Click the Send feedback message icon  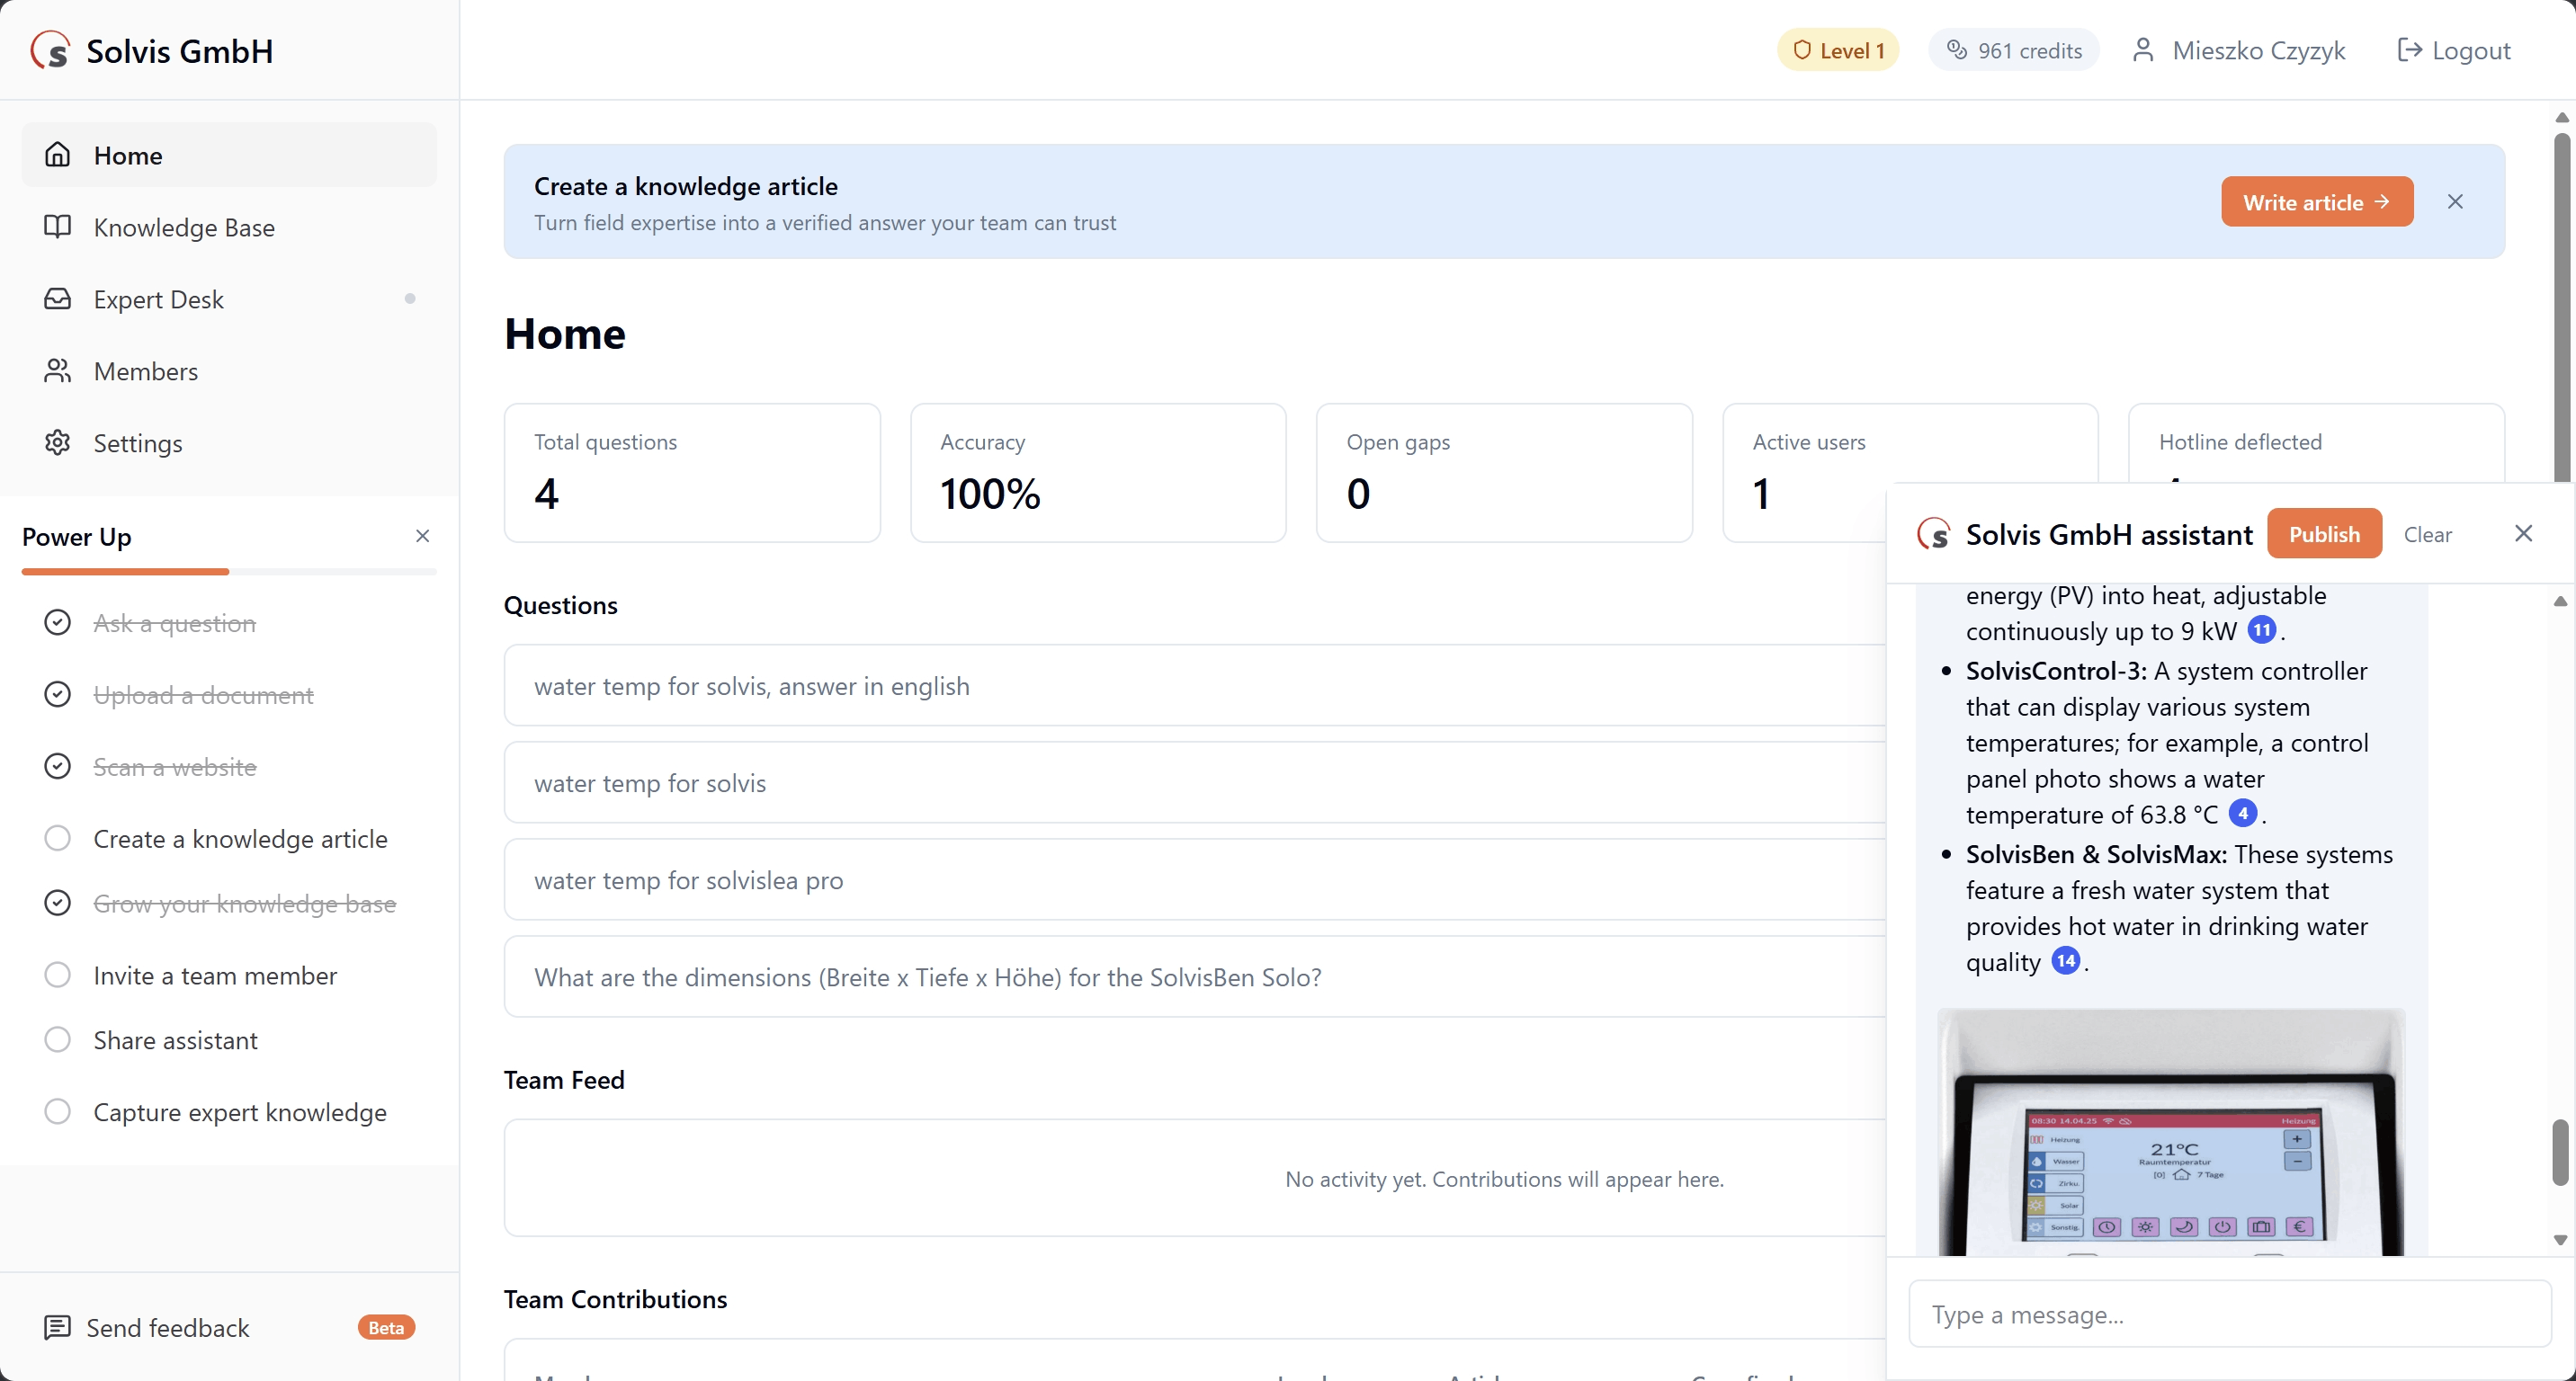click(58, 1327)
